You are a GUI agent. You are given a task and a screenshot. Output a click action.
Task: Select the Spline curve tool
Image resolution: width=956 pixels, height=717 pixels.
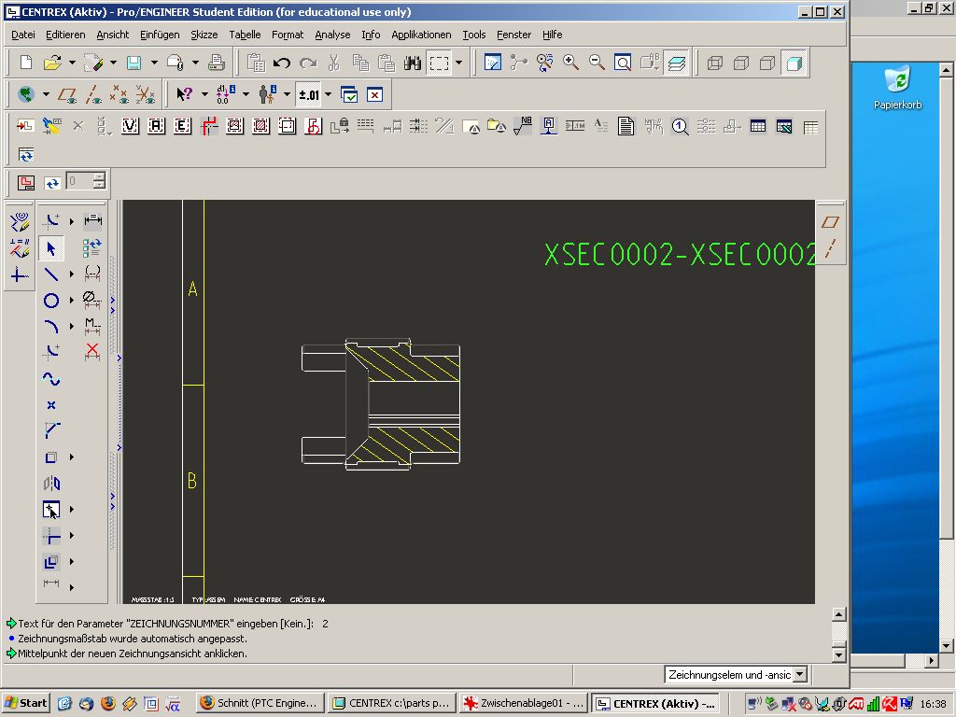(51, 379)
